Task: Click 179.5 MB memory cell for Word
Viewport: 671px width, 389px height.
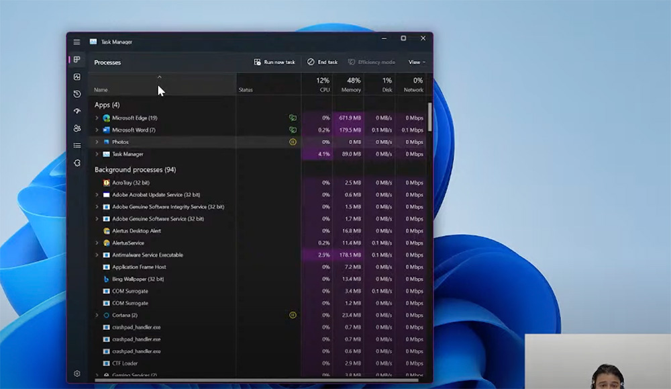Action: pos(348,130)
